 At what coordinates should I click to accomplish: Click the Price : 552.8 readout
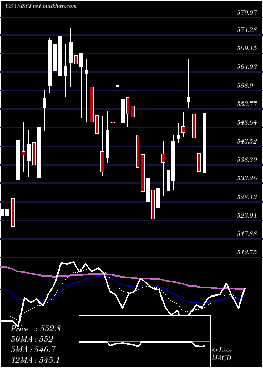click(x=36, y=329)
